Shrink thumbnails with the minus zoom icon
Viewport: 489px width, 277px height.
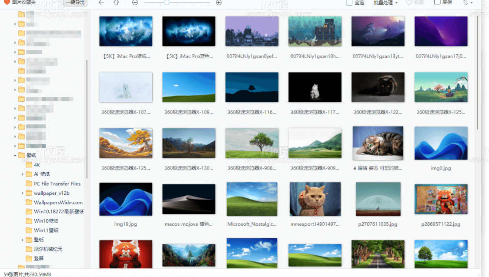pyautogui.click(x=135, y=3)
